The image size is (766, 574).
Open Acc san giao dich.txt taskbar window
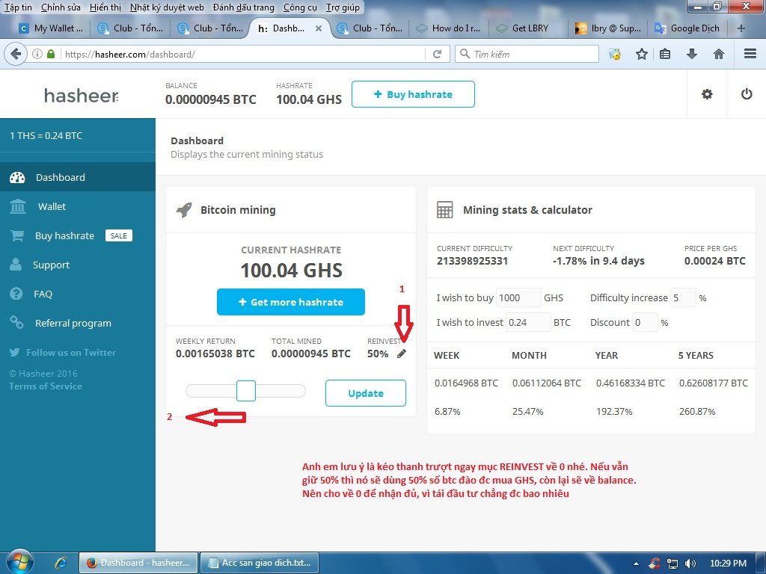[260, 563]
